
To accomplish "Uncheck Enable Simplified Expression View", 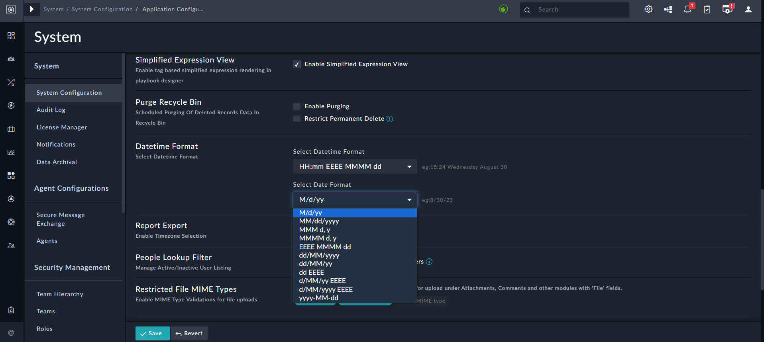I will (297, 64).
